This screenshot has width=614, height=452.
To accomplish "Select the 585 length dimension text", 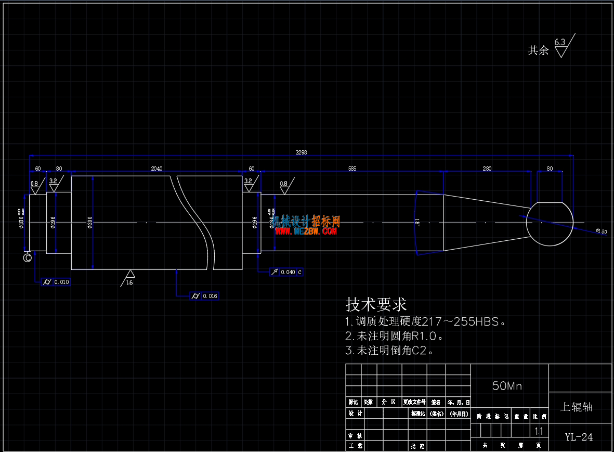I will (352, 169).
